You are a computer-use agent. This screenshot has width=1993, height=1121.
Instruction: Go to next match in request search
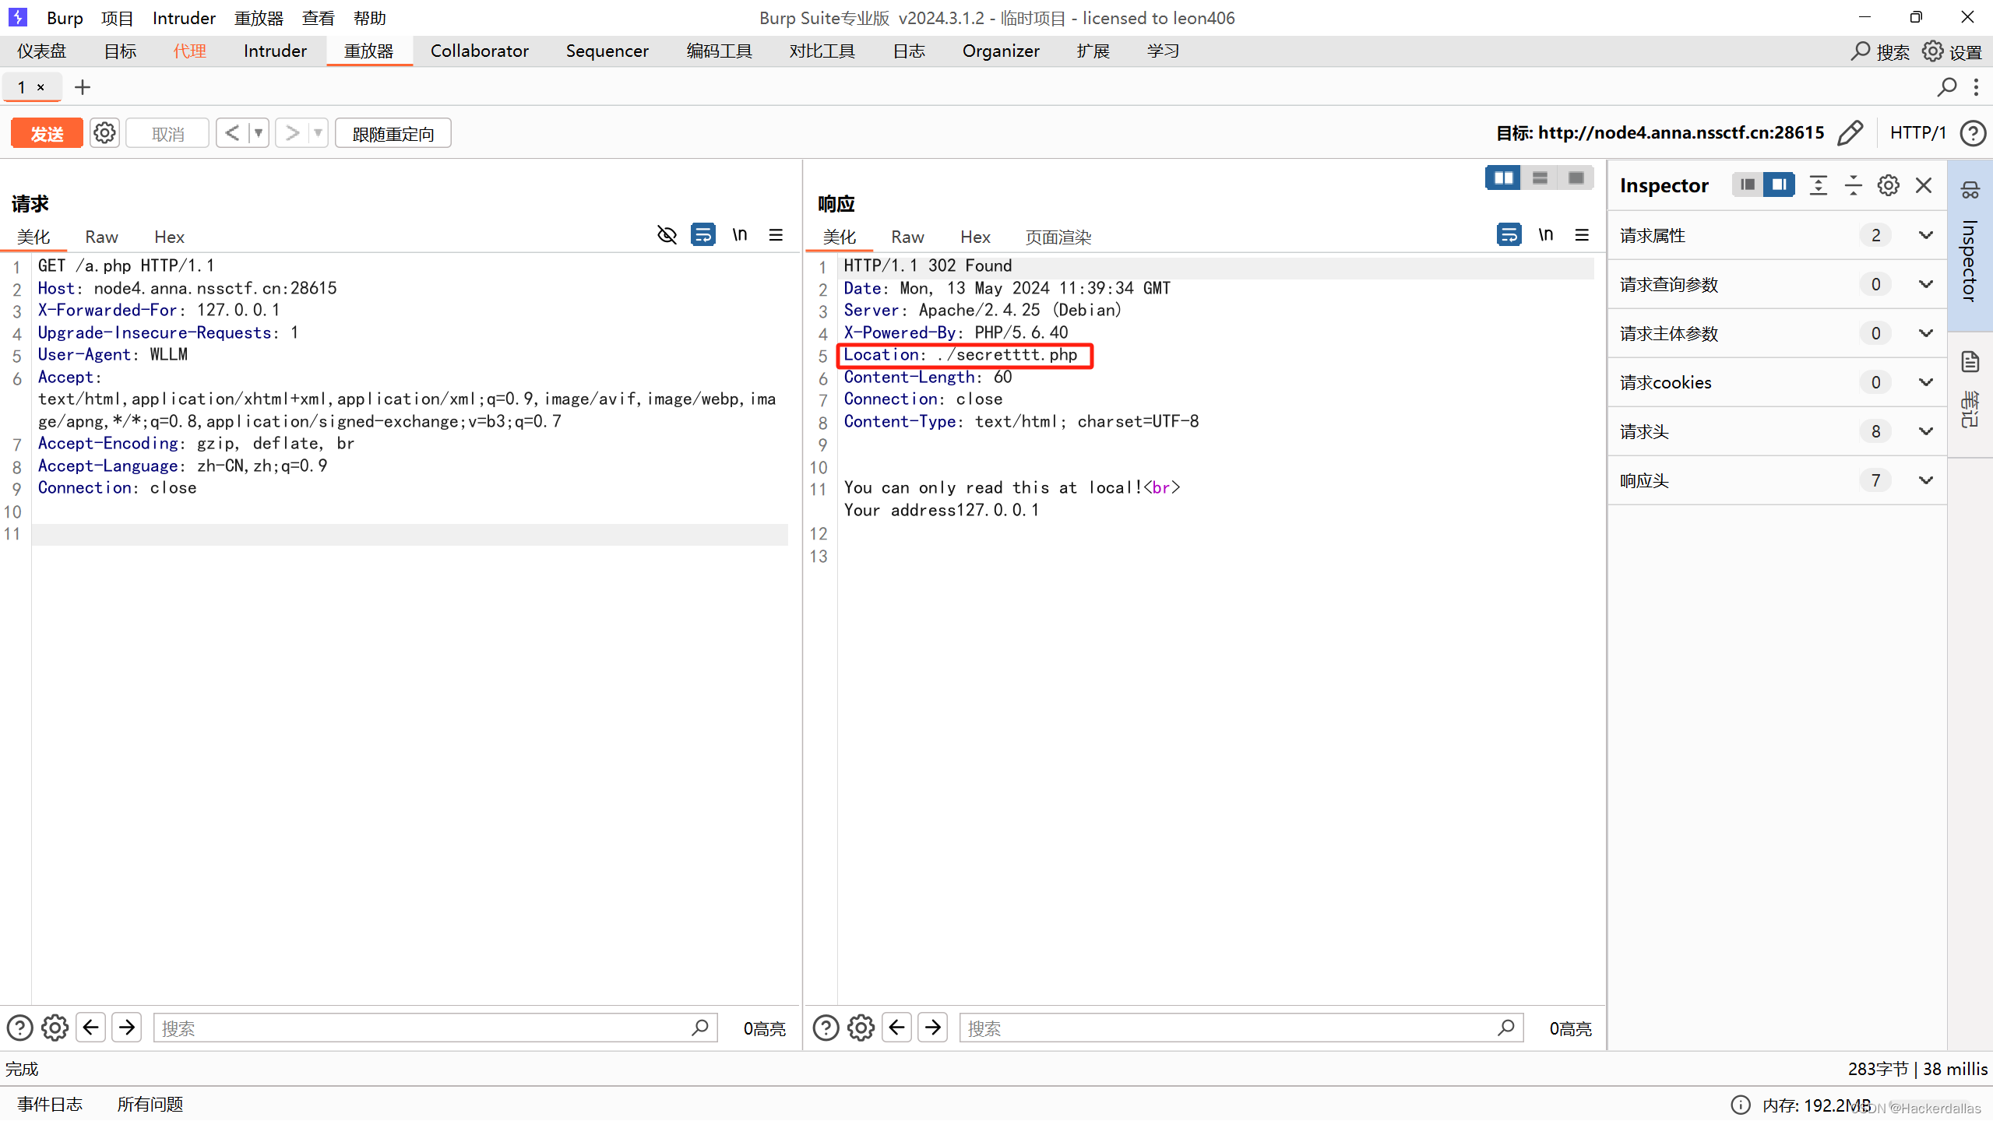[x=127, y=1028]
